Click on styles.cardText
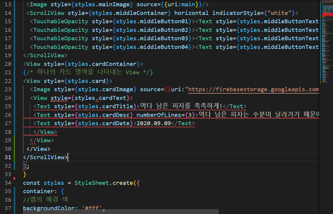 point(100,98)
